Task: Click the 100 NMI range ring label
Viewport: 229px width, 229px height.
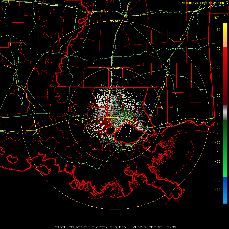Action: tap(115, 21)
